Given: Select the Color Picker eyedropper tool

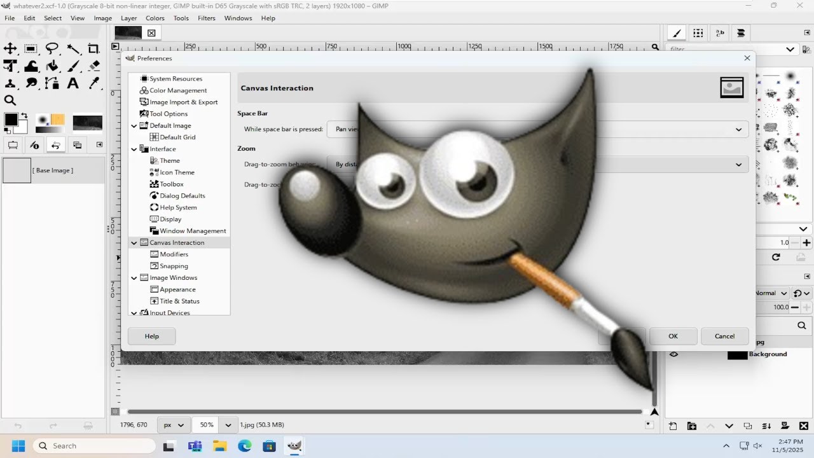Looking at the screenshot, I should pyautogui.click(x=93, y=83).
